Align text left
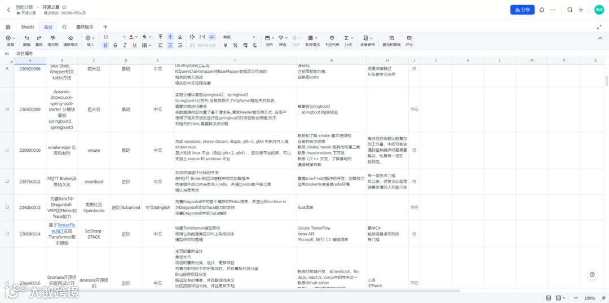Screen dimensions: 609x303 (160, 45)
